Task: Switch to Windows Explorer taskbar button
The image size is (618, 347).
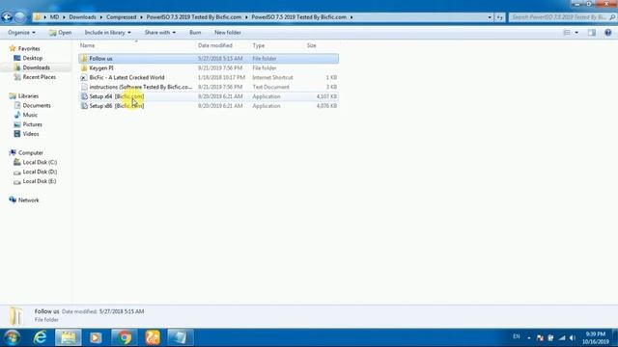Action: (x=69, y=337)
